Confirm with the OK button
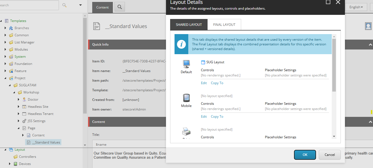Screen dimensions: 373x168 (x=305, y=155)
